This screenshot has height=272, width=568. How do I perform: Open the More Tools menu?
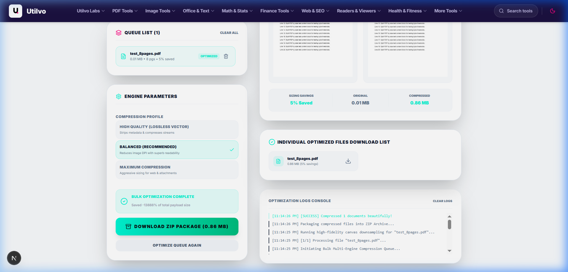[448, 11]
